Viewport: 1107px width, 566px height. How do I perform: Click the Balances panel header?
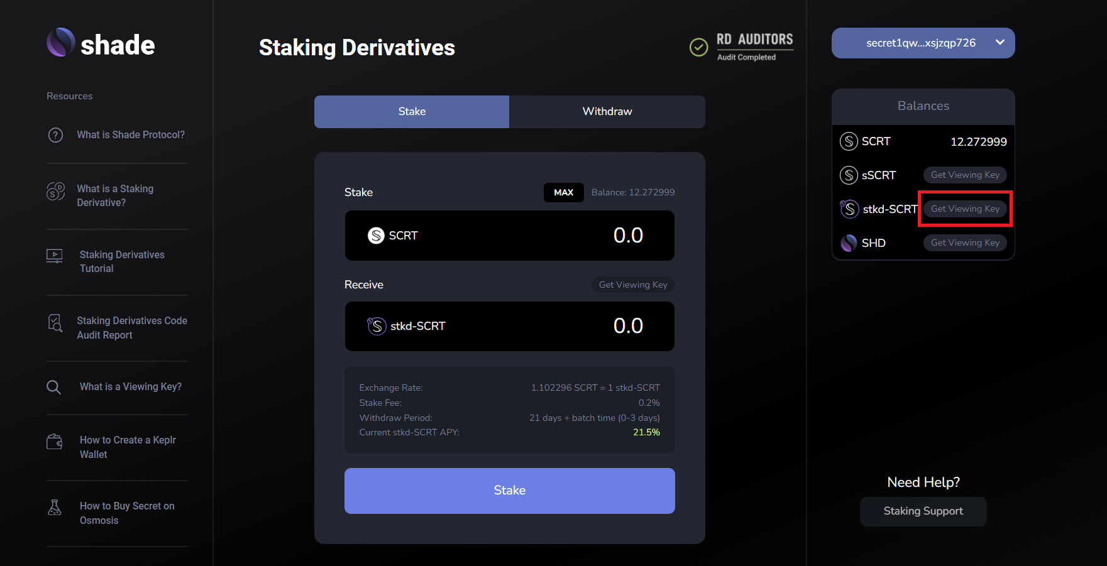click(x=923, y=106)
